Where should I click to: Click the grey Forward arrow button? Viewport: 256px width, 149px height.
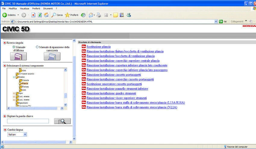point(24,15)
